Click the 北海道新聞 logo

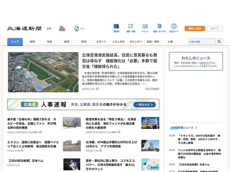24,28
